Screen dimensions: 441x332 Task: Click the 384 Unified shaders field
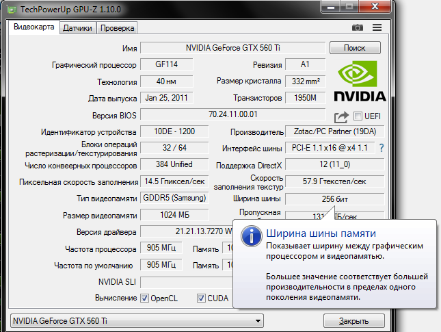pos(174,164)
